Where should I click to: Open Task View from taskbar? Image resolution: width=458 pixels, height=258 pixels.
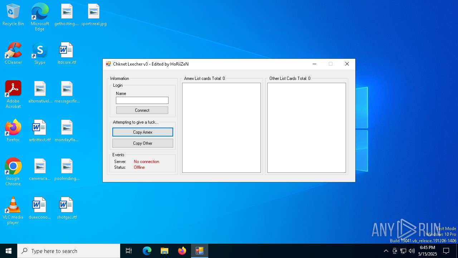coord(129,251)
